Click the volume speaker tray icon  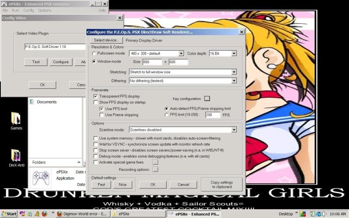[x=323, y=214]
